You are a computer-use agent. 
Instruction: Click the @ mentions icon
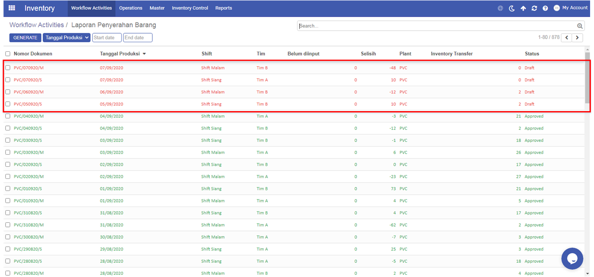(x=500, y=8)
